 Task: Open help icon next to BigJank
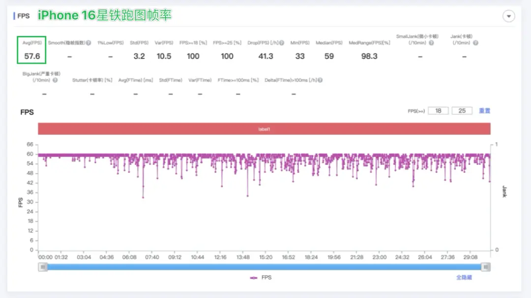[x=55, y=80]
